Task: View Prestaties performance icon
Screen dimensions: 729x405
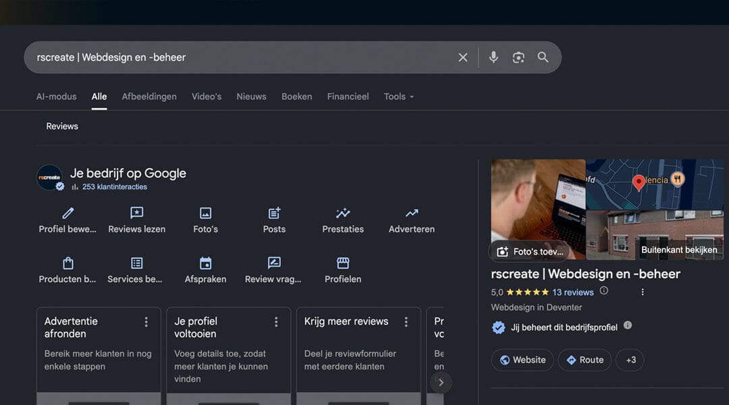Action: pos(343,213)
